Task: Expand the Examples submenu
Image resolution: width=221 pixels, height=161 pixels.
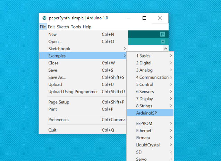Action: (83, 56)
